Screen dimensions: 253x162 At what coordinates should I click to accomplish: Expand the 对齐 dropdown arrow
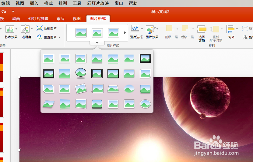click(237, 29)
